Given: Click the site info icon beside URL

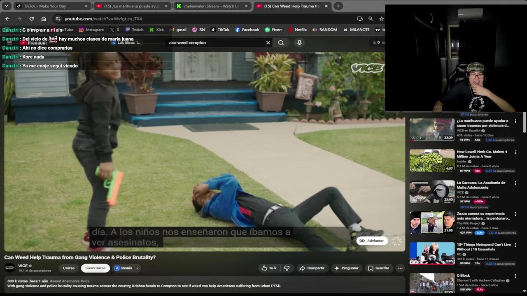Looking at the screenshot, I should [58, 18].
